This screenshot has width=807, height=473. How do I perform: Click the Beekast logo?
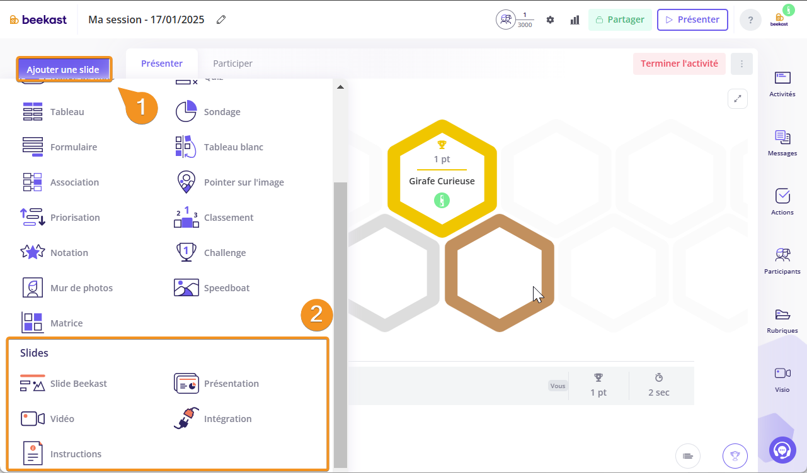[x=38, y=19]
